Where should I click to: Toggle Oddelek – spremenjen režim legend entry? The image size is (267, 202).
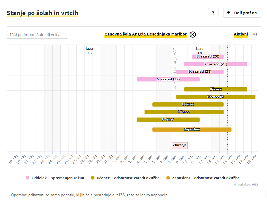pos(58,178)
